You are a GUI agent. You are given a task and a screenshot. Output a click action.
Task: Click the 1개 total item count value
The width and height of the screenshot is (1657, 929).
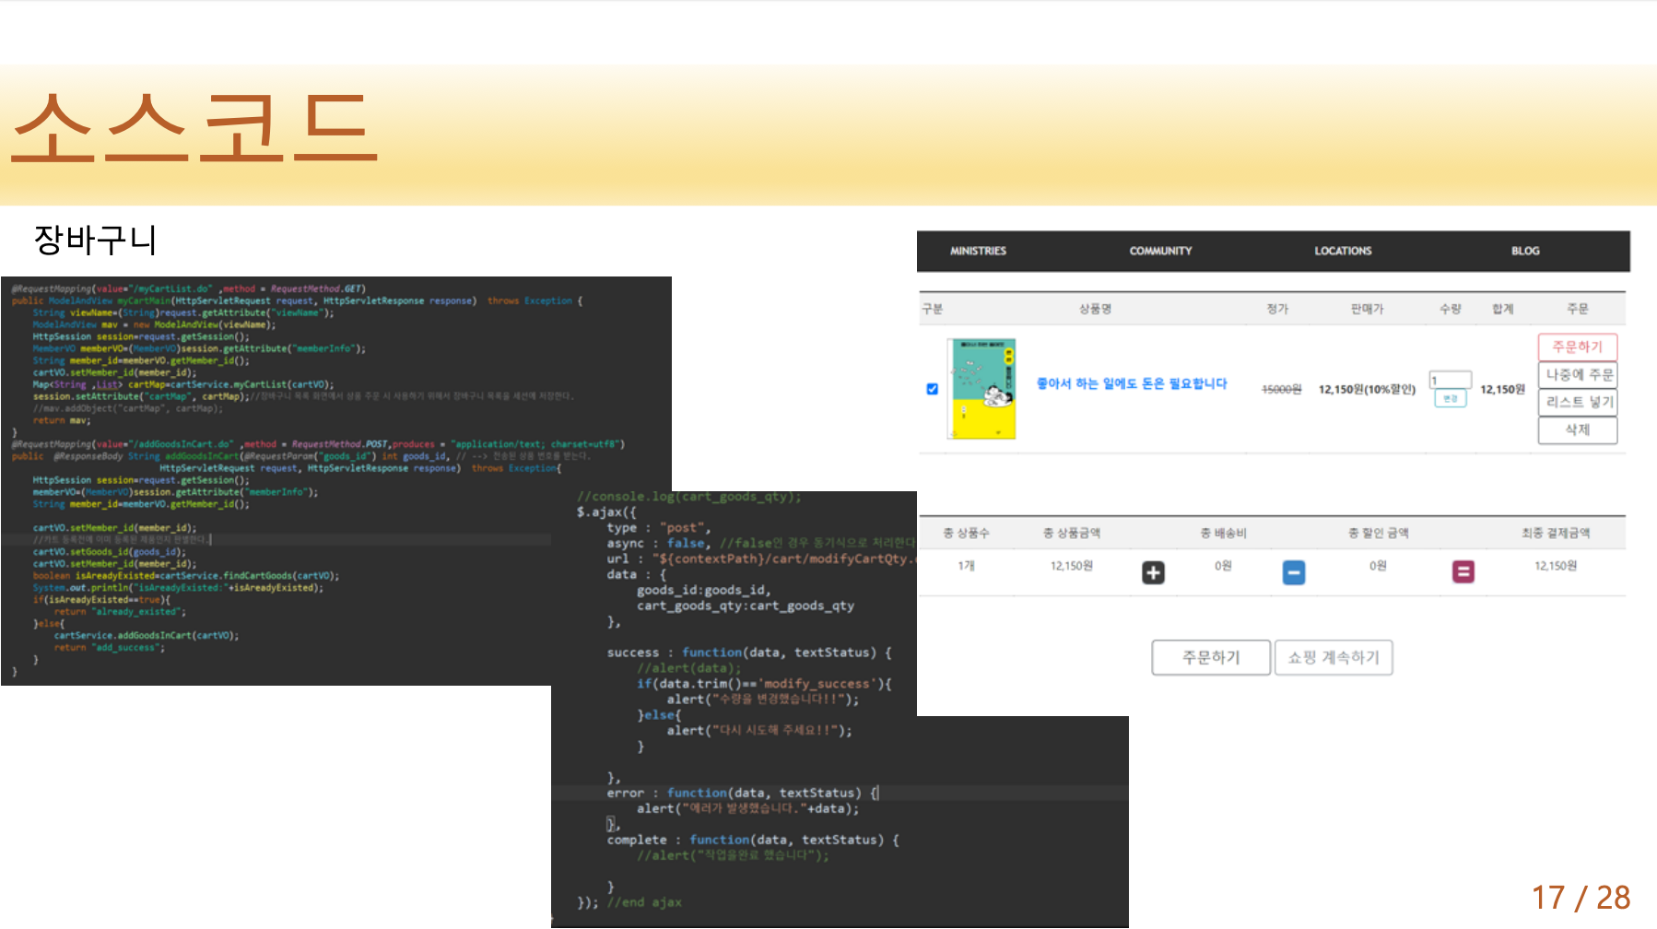click(966, 566)
